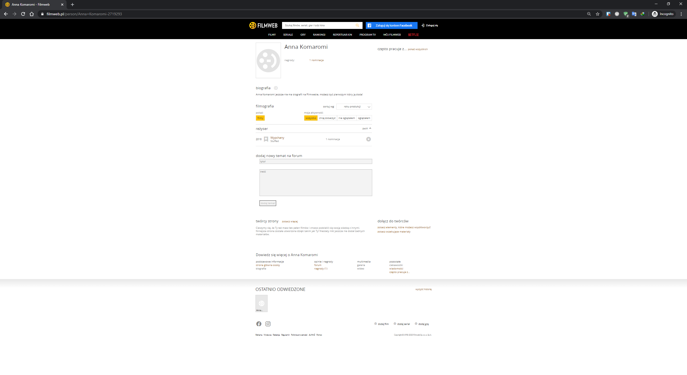Select the 'chcę zobaczyć' activity filter
Viewport: 687px width, 375px height.
tap(327, 118)
